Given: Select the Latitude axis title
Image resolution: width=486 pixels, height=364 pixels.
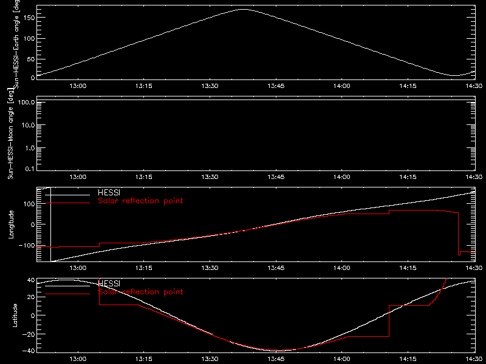Looking at the screenshot, I should [x=15, y=315].
